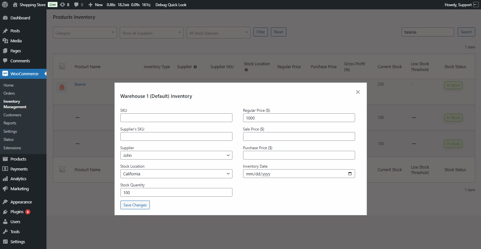Click the Beanie product thumbnail
481x249 pixels.
[62, 87]
